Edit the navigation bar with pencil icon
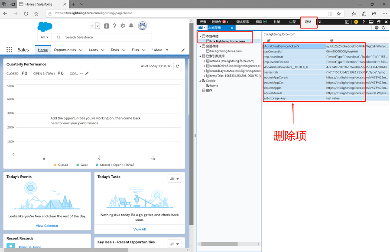The height and width of the screenshot is (252, 390). [x=183, y=50]
